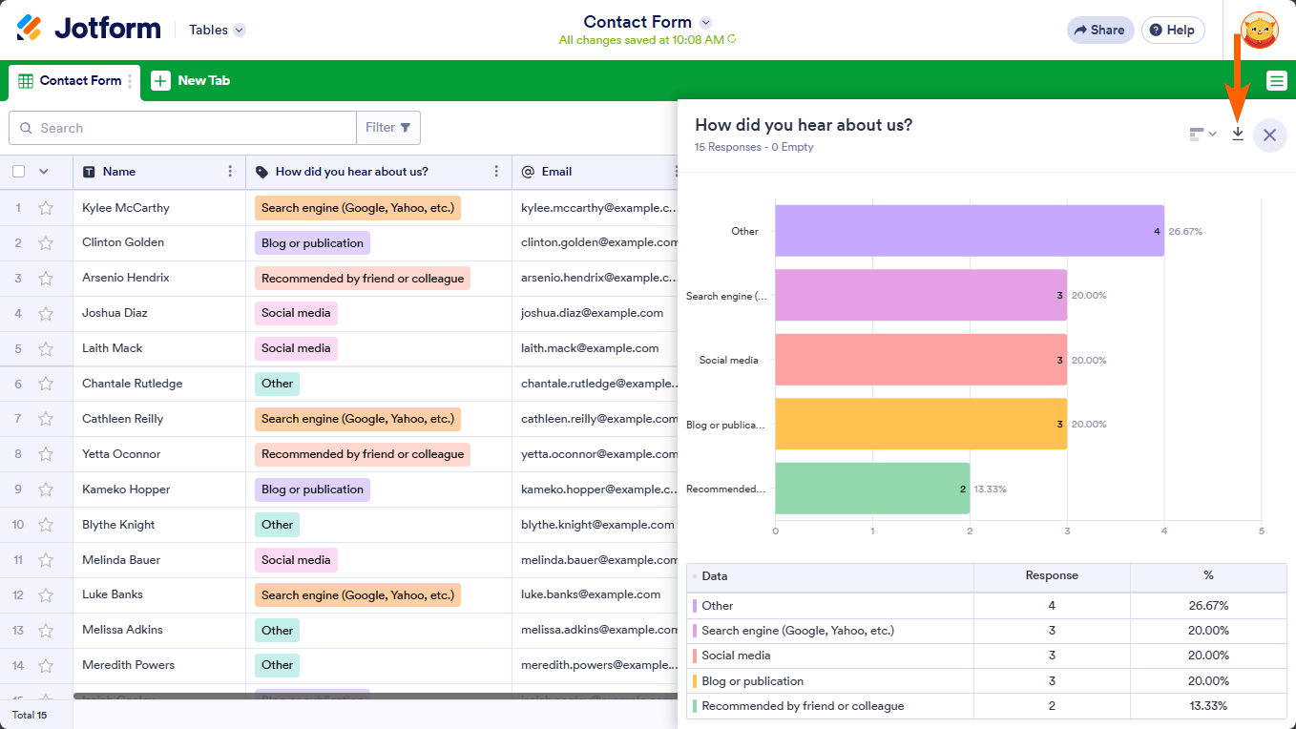Image resolution: width=1296 pixels, height=729 pixels.
Task: Click the purple Other bar in chart
Action: point(969,231)
